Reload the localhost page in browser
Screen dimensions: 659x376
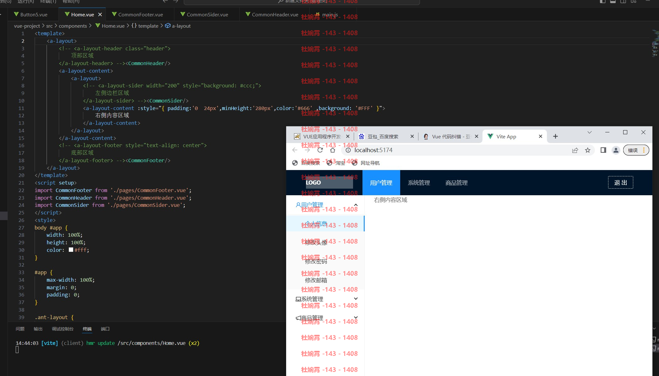[320, 150]
